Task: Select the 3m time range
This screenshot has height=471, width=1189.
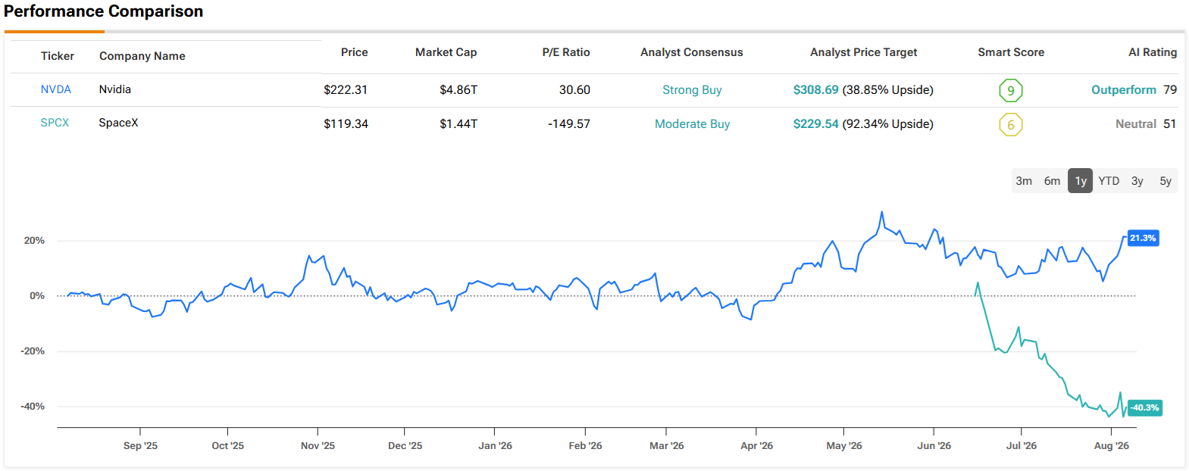Action: tap(1024, 181)
